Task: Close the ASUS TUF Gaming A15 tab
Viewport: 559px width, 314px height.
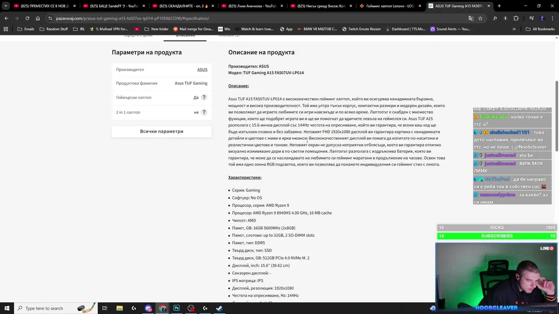Action: 489,6
